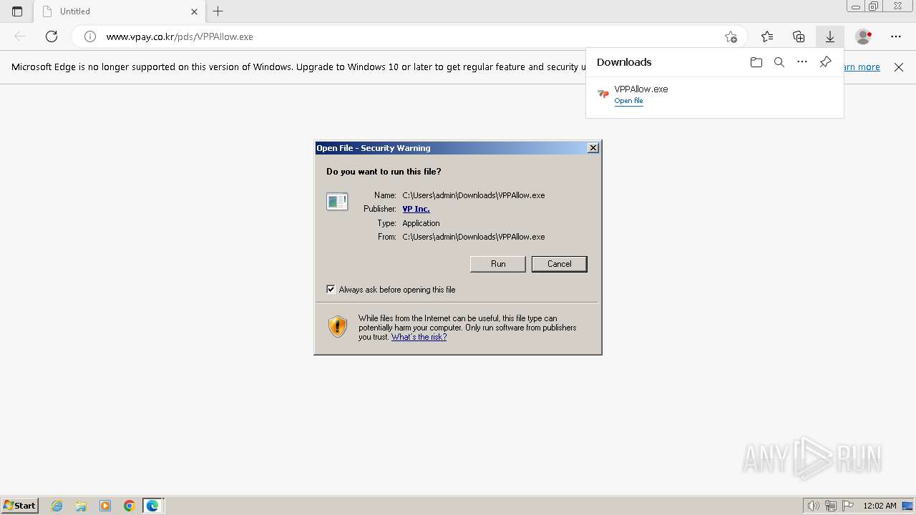Dismiss the Edge unsupported notification bar

point(899,67)
